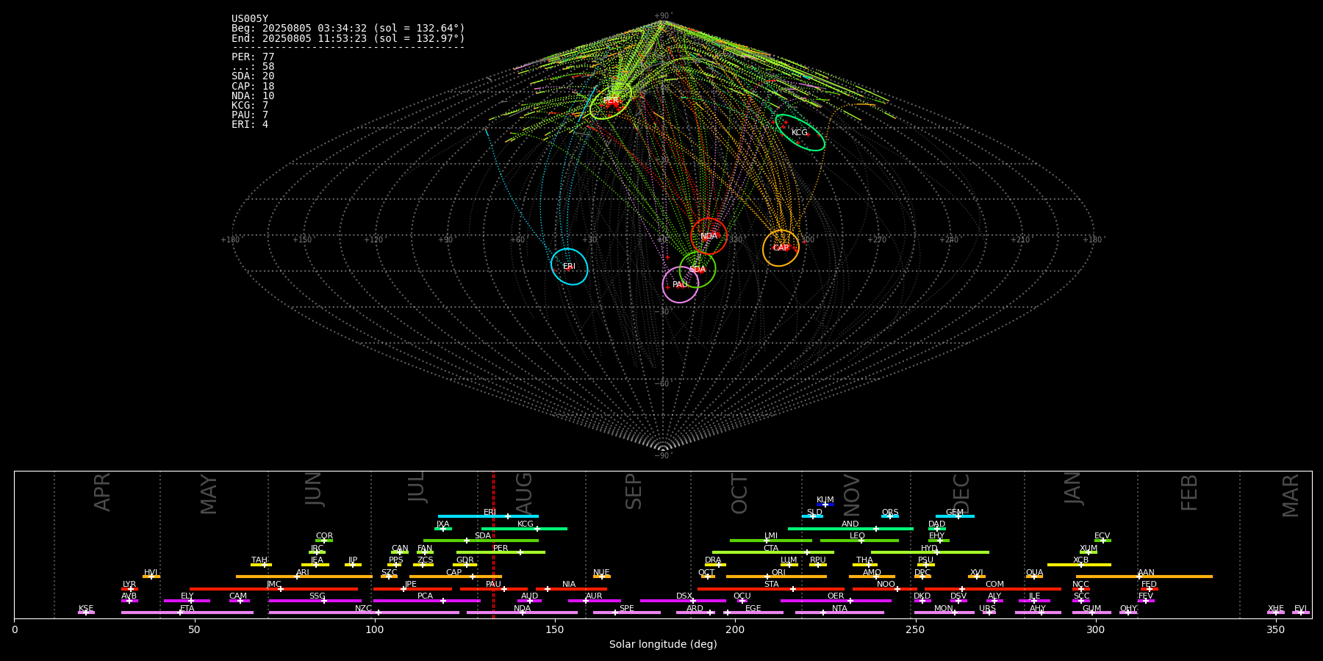Select the HYD shower bar in timeline
This screenshot has height=661, width=1323.
point(930,552)
